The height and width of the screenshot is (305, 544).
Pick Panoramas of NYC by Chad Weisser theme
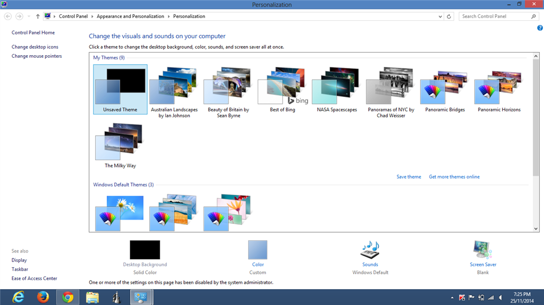coord(390,92)
